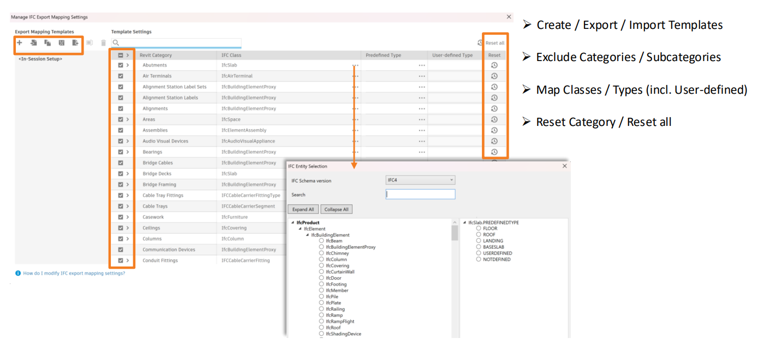Image resolution: width=770 pixels, height=356 pixels.
Task: Open the IFC export mapping help link
Action: 74,273
